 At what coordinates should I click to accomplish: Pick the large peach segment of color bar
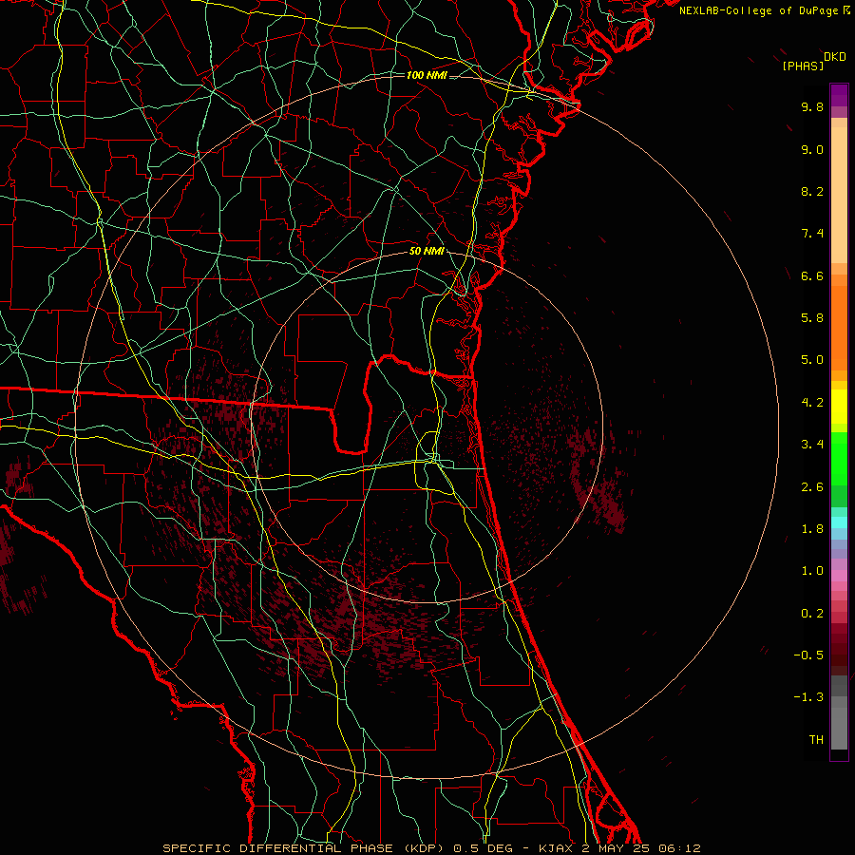(x=839, y=195)
